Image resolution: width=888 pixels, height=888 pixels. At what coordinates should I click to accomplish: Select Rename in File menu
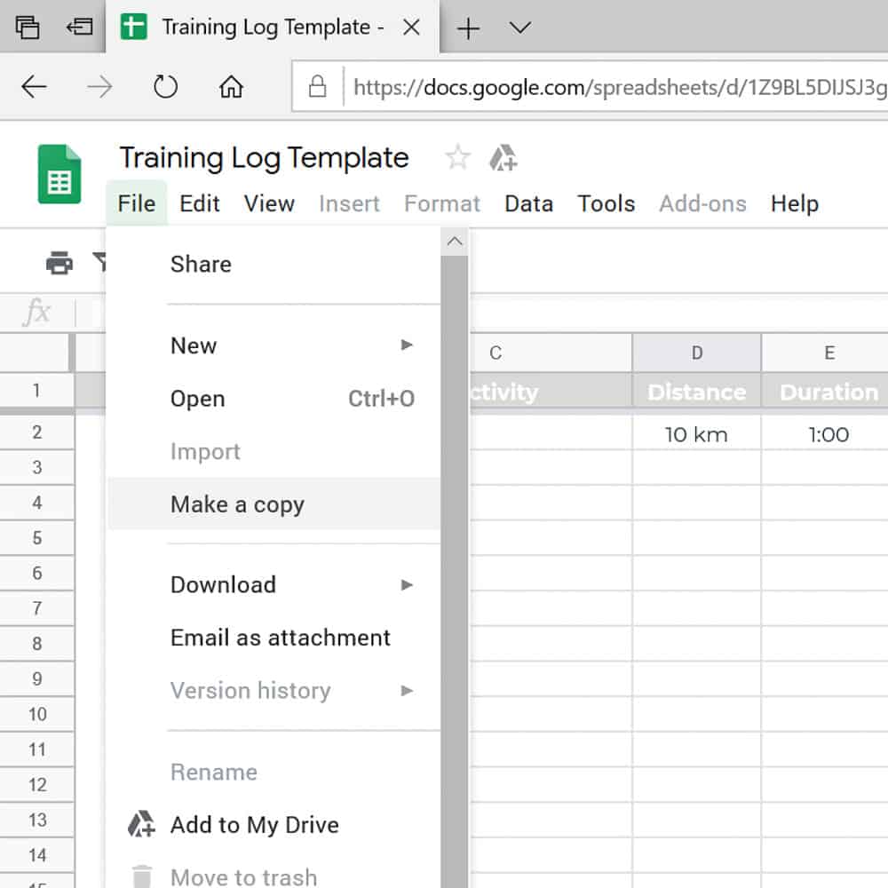(274, 772)
